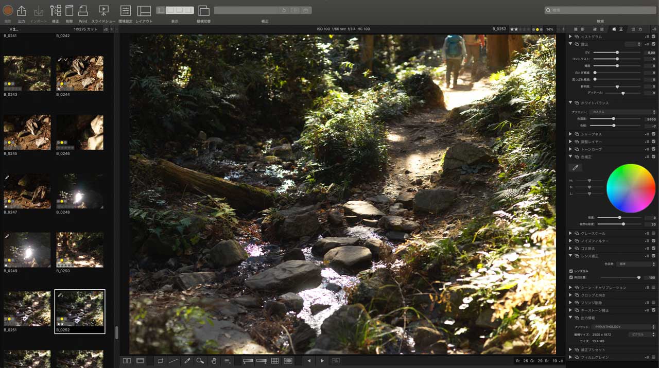Click the next image arrow button
659x368 pixels.
tap(322, 361)
